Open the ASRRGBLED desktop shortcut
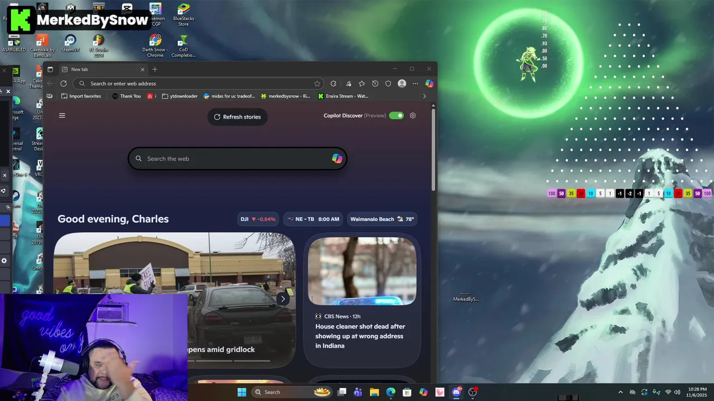This screenshot has height=401, width=714. coord(14,43)
